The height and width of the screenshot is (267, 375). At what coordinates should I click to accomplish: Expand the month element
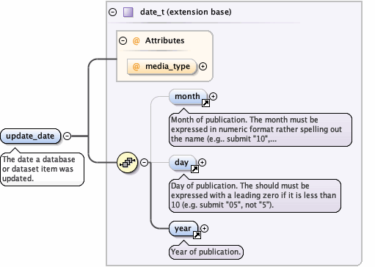pos(214,96)
